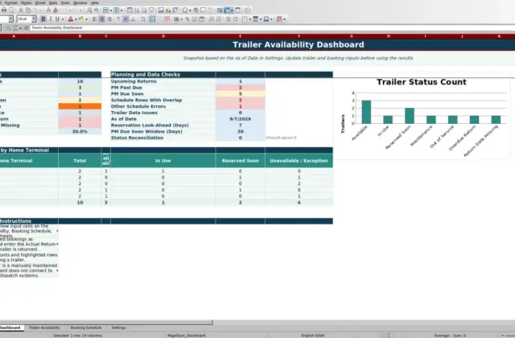Screen dimensions: 515x338
Task: Click the Split Window icon
Action: point(237,10)
